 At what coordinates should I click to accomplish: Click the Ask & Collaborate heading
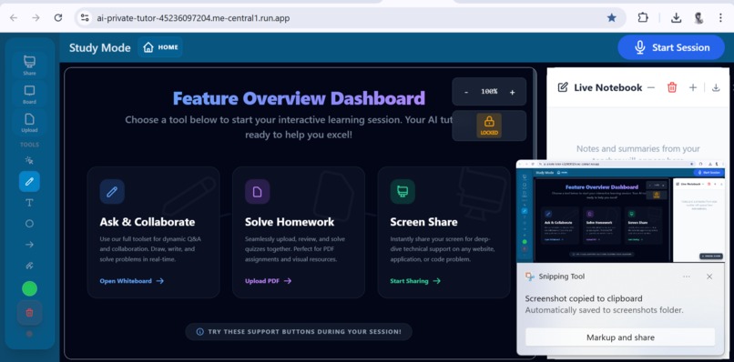click(x=148, y=222)
